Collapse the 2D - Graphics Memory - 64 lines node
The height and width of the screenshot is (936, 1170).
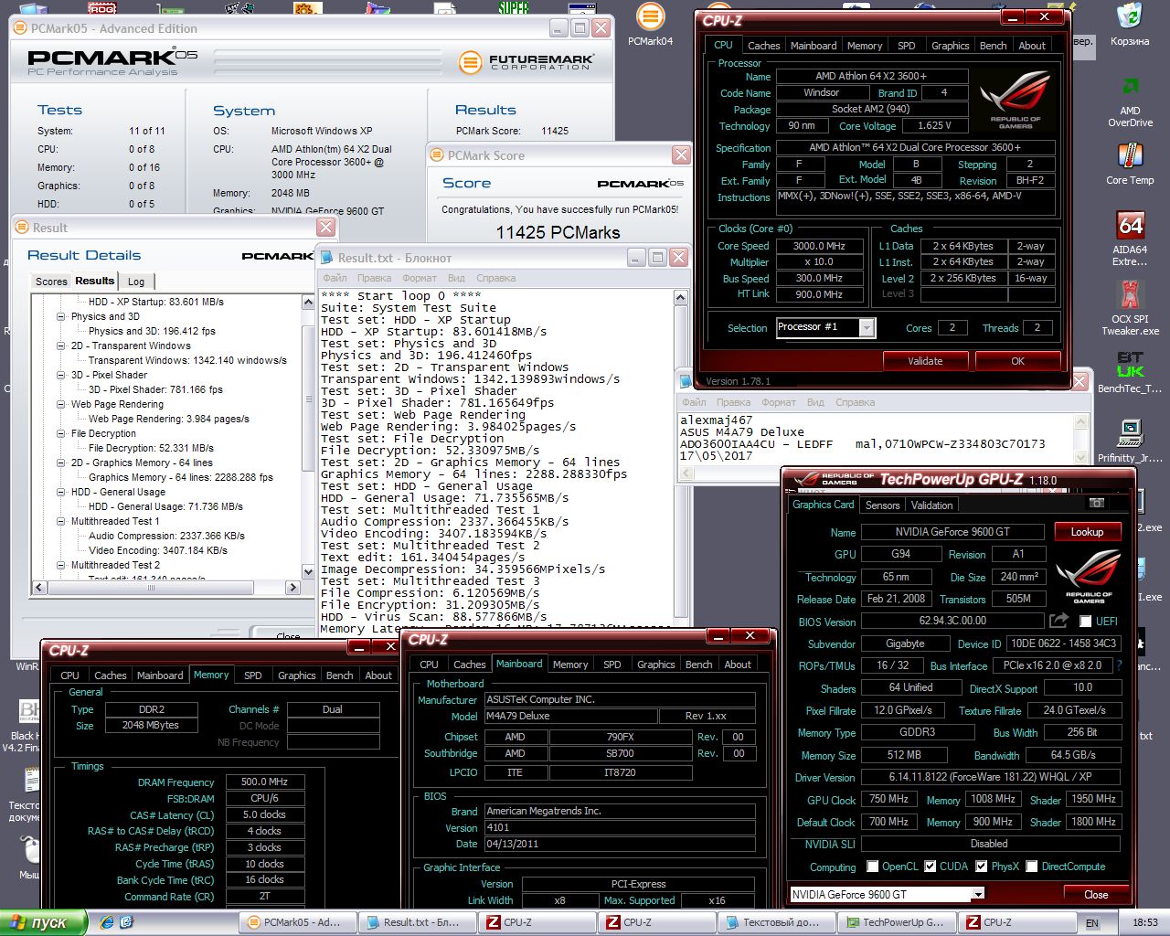[x=61, y=463]
